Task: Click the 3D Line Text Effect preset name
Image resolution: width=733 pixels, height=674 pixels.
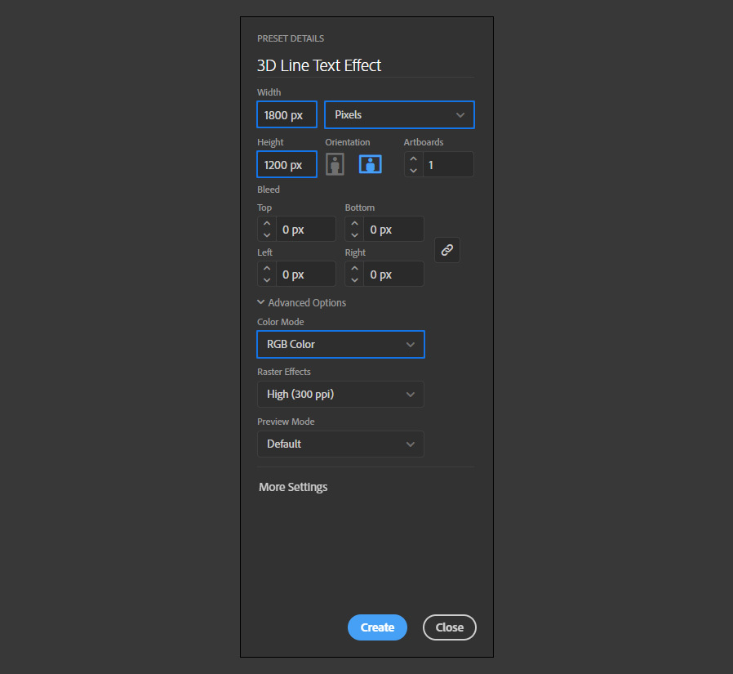Action: pyautogui.click(x=319, y=65)
